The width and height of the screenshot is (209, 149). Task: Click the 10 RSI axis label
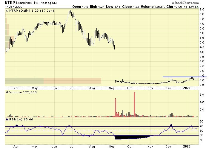(x=202, y=140)
